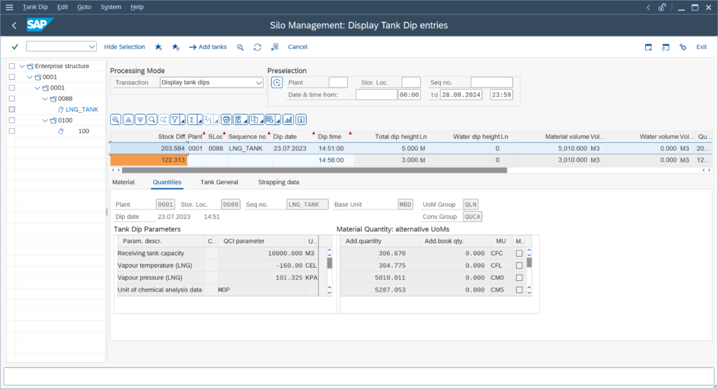Open the Tank Dip menu
Screen dimensions: 718x389
(x=35, y=7)
